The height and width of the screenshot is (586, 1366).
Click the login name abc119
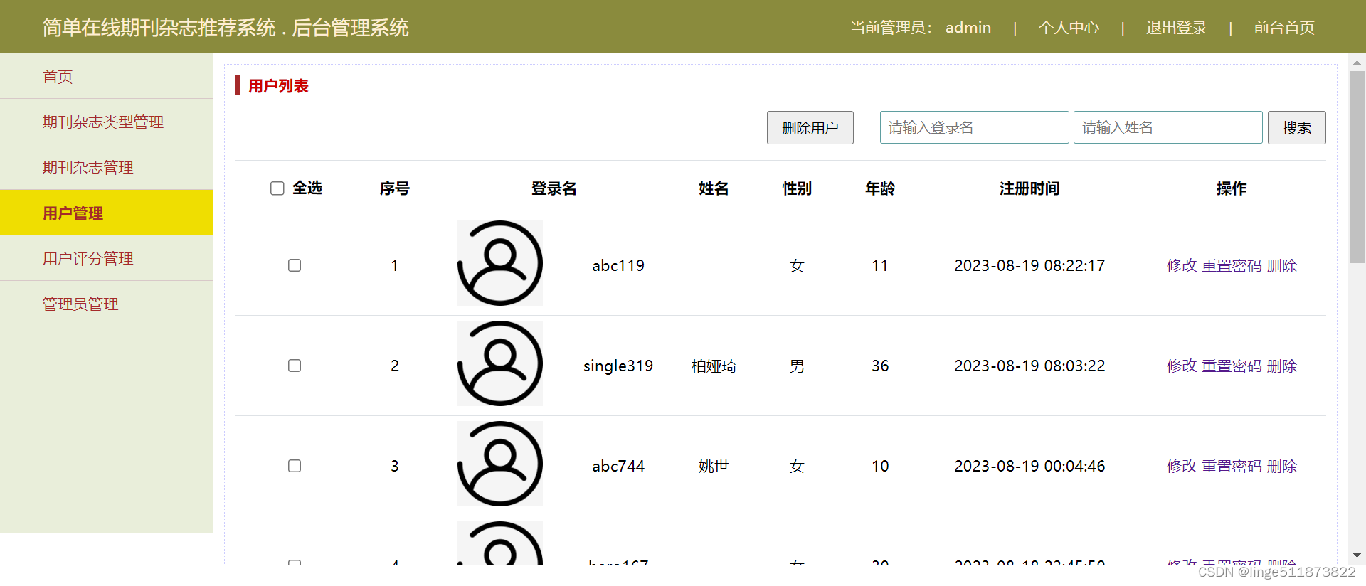pos(618,265)
